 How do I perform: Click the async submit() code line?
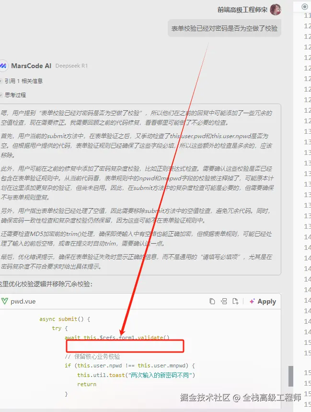(65, 319)
